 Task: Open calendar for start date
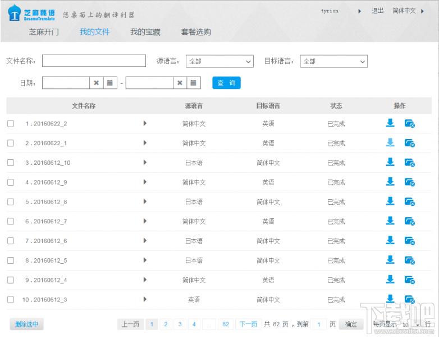click(x=110, y=83)
